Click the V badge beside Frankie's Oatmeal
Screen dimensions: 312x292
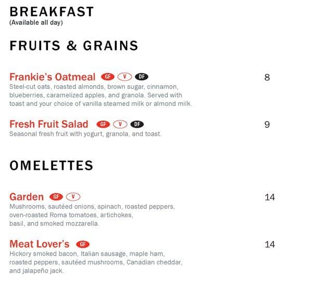[x=125, y=77]
